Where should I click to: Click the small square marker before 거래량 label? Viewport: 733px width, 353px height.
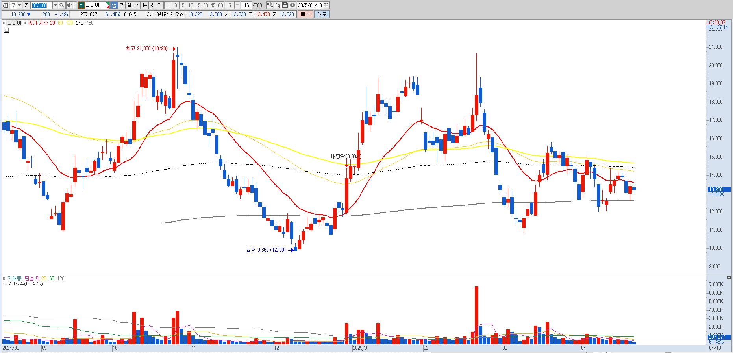[x=4, y=278]
